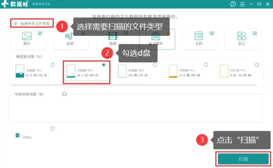Image resolution: width=273 pixels, height=168 pixels.
Task: Toggle the 选择所有文件类型 checkbox
Action: click(16, 24)
